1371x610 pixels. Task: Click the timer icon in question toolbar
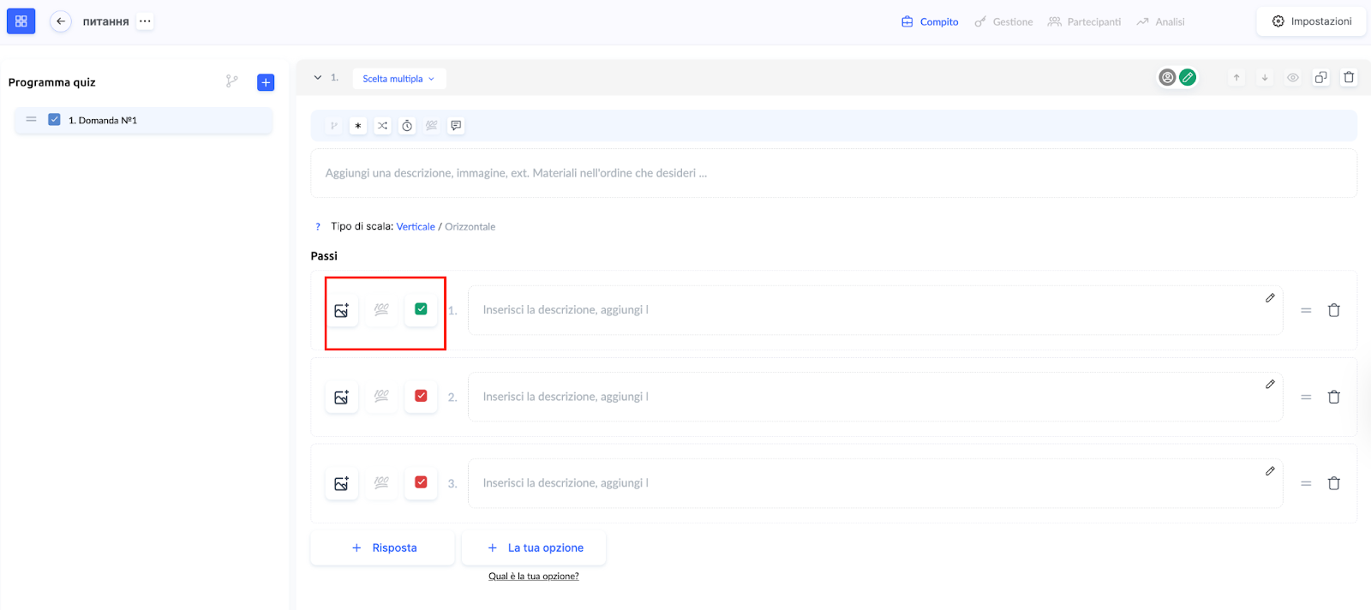tap(407, 126)
